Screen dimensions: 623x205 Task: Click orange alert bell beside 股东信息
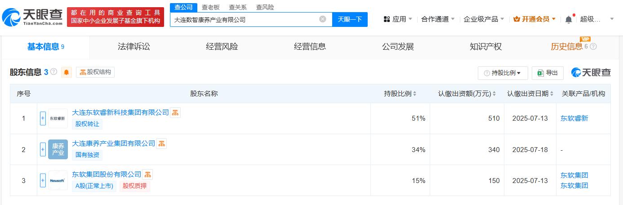[x=67, y=72]
